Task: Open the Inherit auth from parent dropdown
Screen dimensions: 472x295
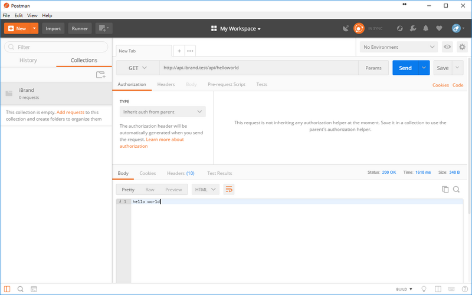Action: tap(163, 112)
